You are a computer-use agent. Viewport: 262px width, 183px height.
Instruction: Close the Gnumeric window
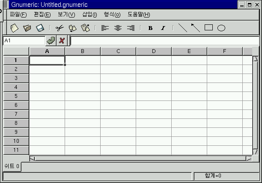[257, 5]
